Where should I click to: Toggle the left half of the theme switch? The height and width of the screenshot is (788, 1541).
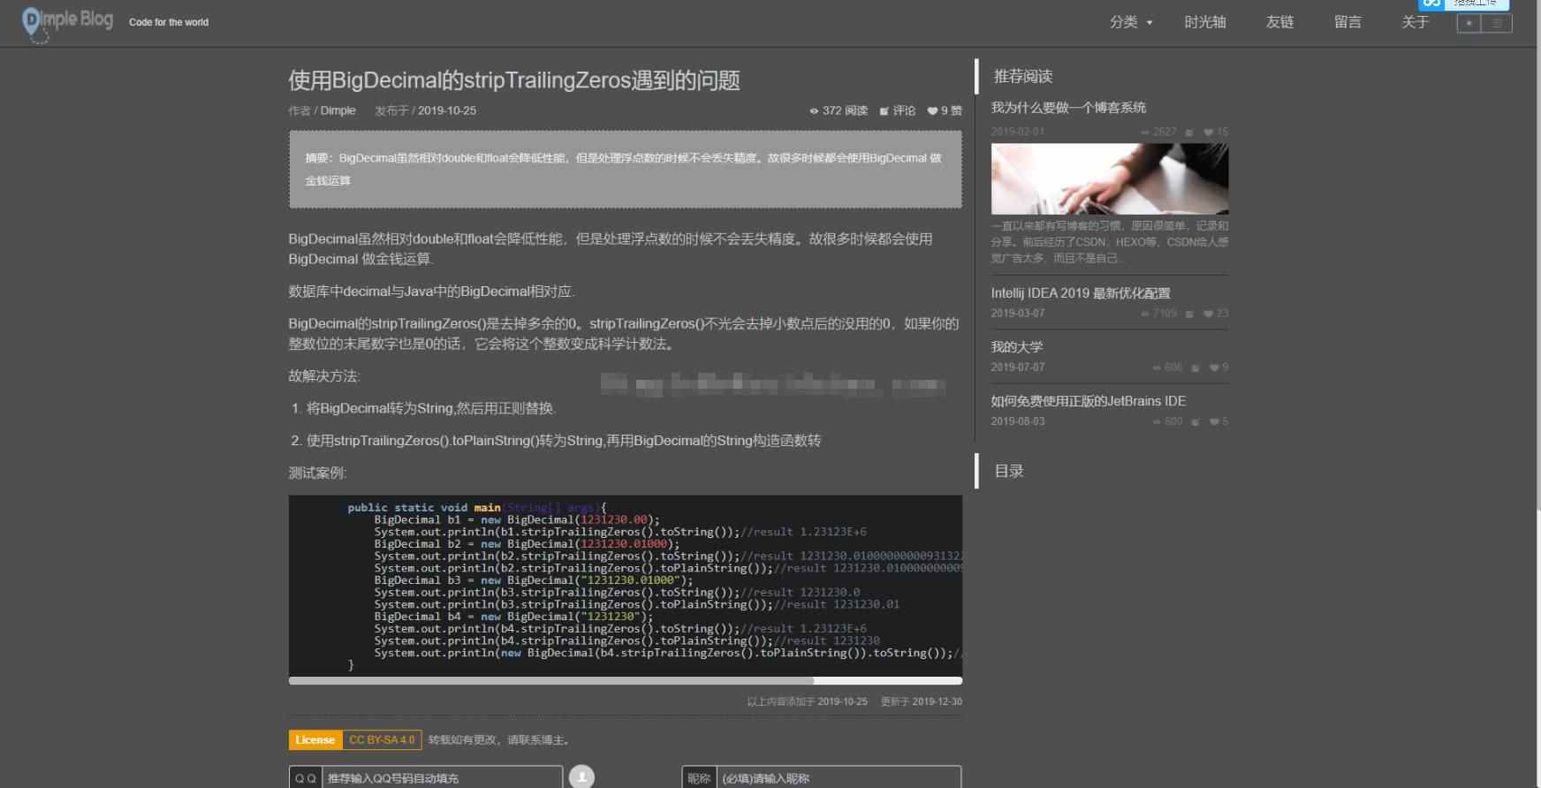point(1469,23)
